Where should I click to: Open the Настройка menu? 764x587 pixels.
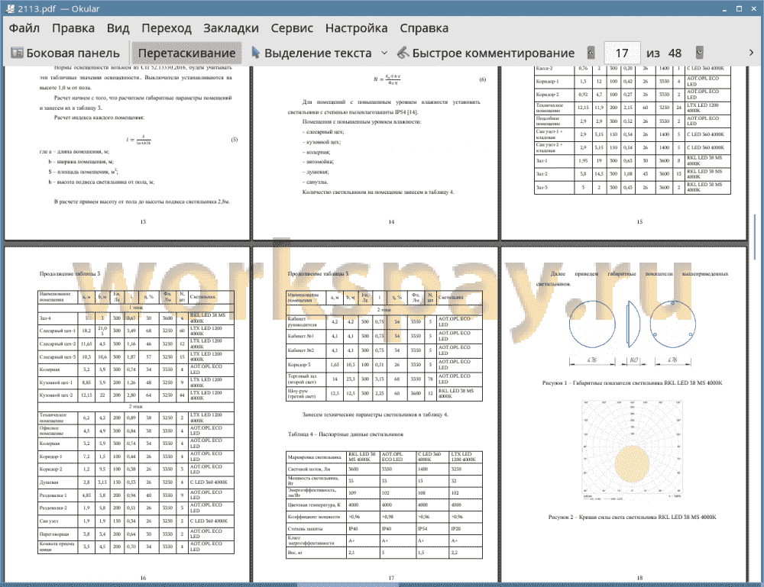coord(356,28)
